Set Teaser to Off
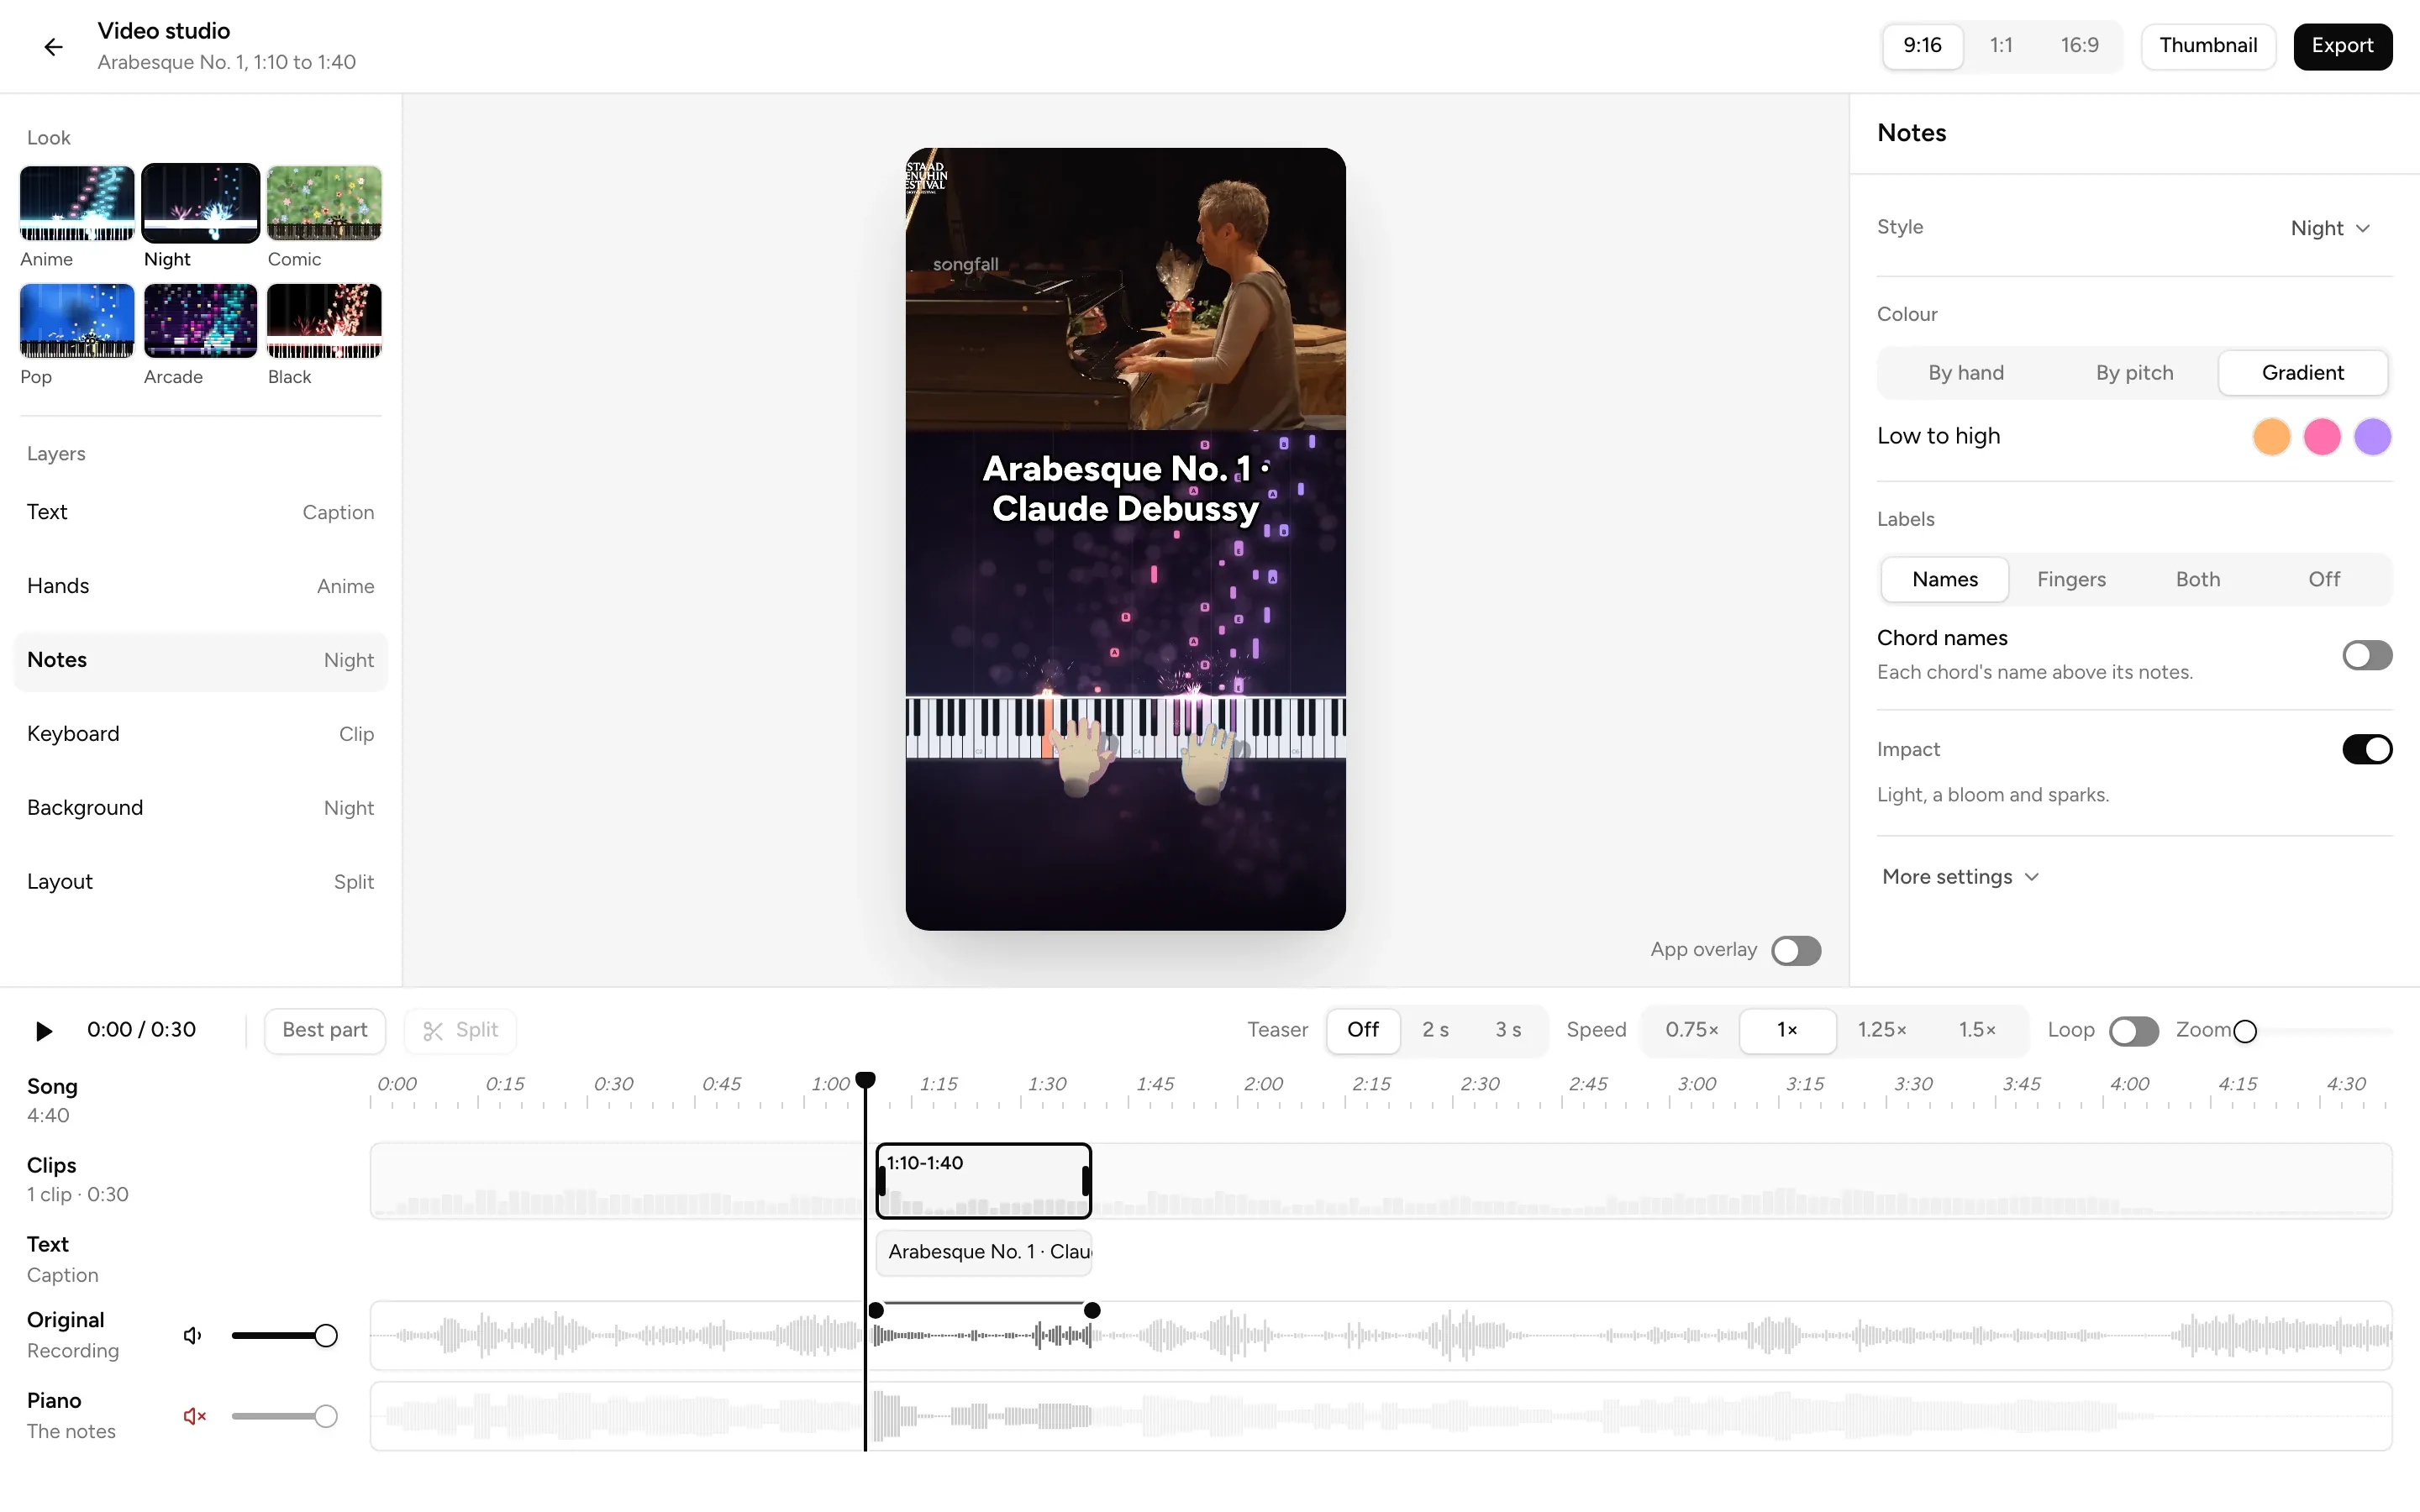This screenshot has width=2420, height=1512. pyautogui.click(x=1362, y=1031)
